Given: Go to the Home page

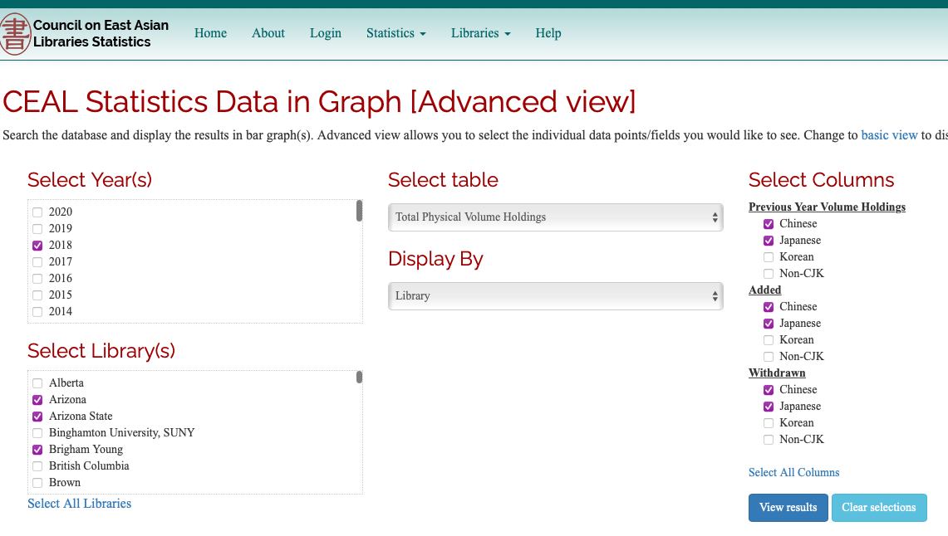Looking at the screenshot, I should tap(210, 33).
